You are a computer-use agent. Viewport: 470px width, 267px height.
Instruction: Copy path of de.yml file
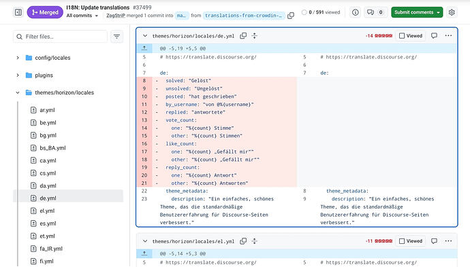[x=243, y=36]
